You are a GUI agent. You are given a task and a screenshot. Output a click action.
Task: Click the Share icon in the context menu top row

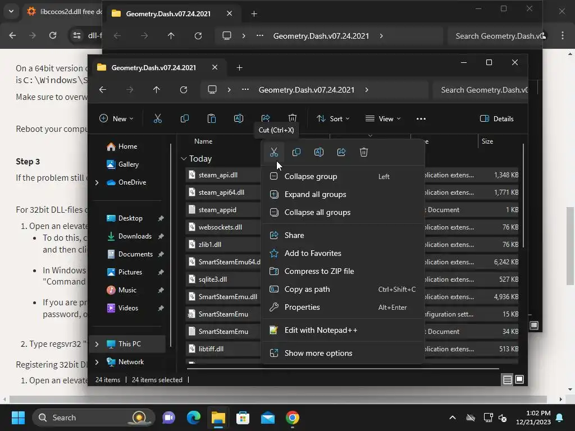point(341,152)
